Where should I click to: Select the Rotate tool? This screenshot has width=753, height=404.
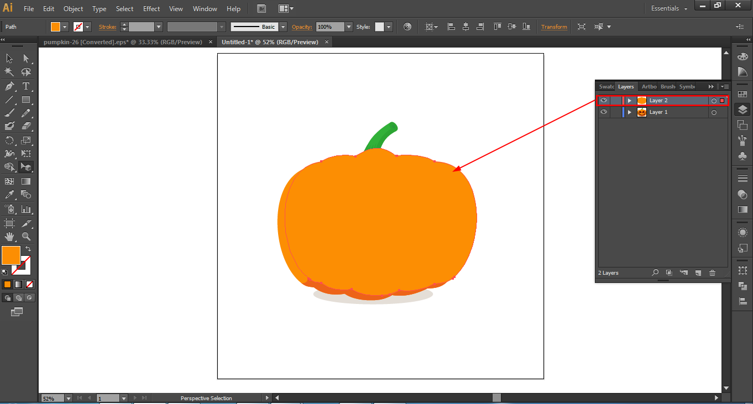tap(9, 140)
